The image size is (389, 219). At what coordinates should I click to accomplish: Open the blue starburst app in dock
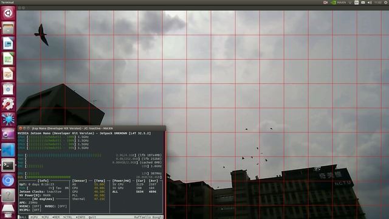8,119
